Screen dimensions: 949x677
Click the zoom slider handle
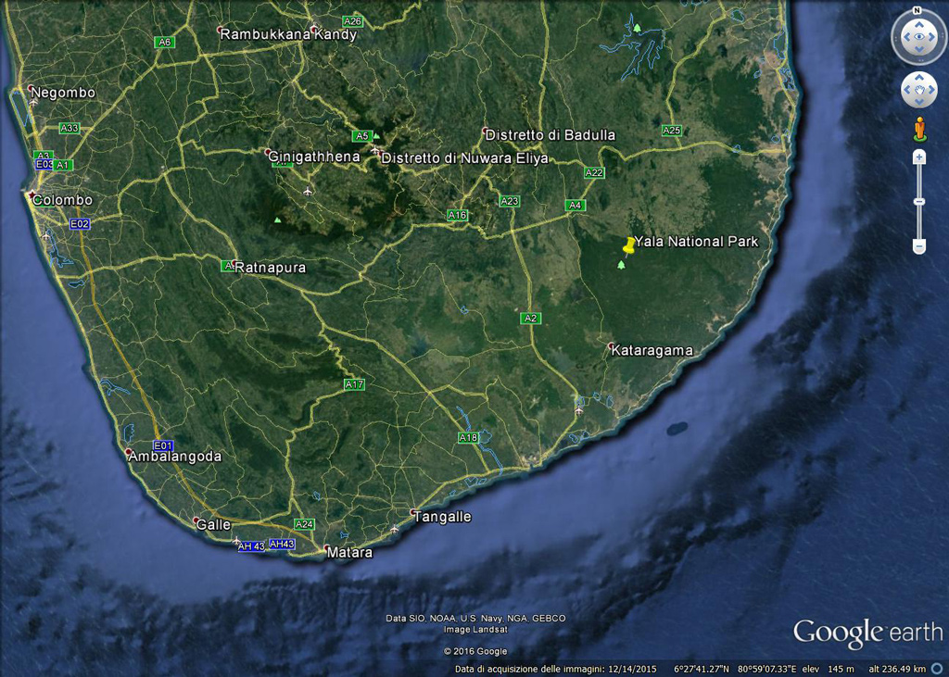(x=919, y=201)
